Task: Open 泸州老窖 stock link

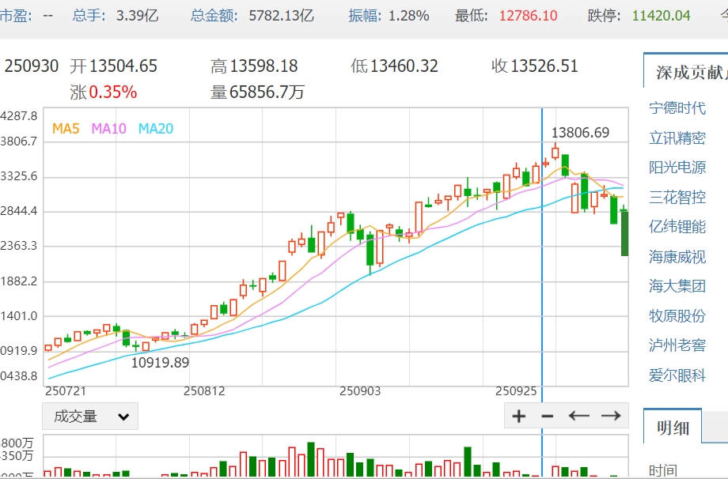Action: 677,345
